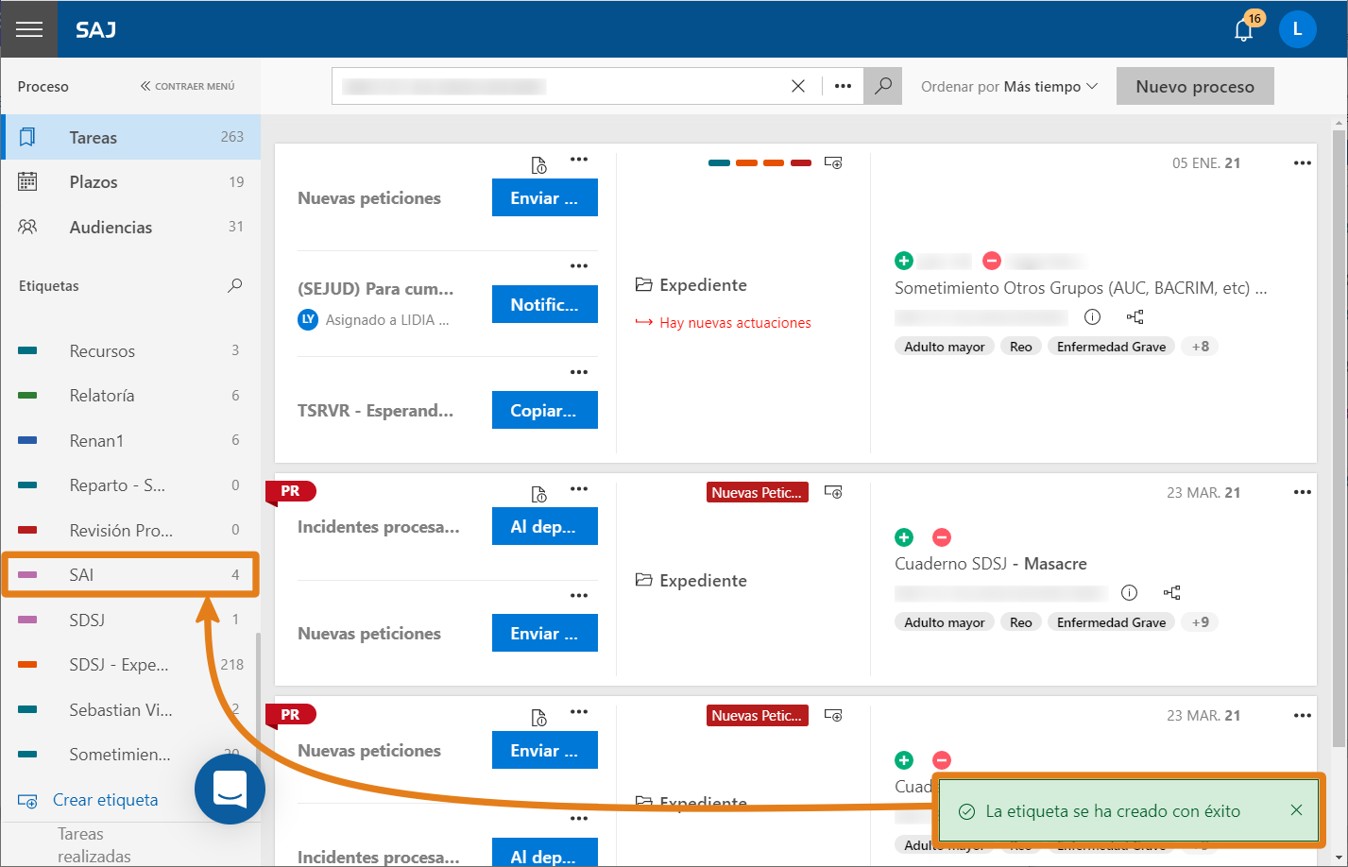The width and height of the screenshot is (1348, 867).
Task: Open advanced search options ellipsis
Action: pyautogui.click(x=844, y=86)
